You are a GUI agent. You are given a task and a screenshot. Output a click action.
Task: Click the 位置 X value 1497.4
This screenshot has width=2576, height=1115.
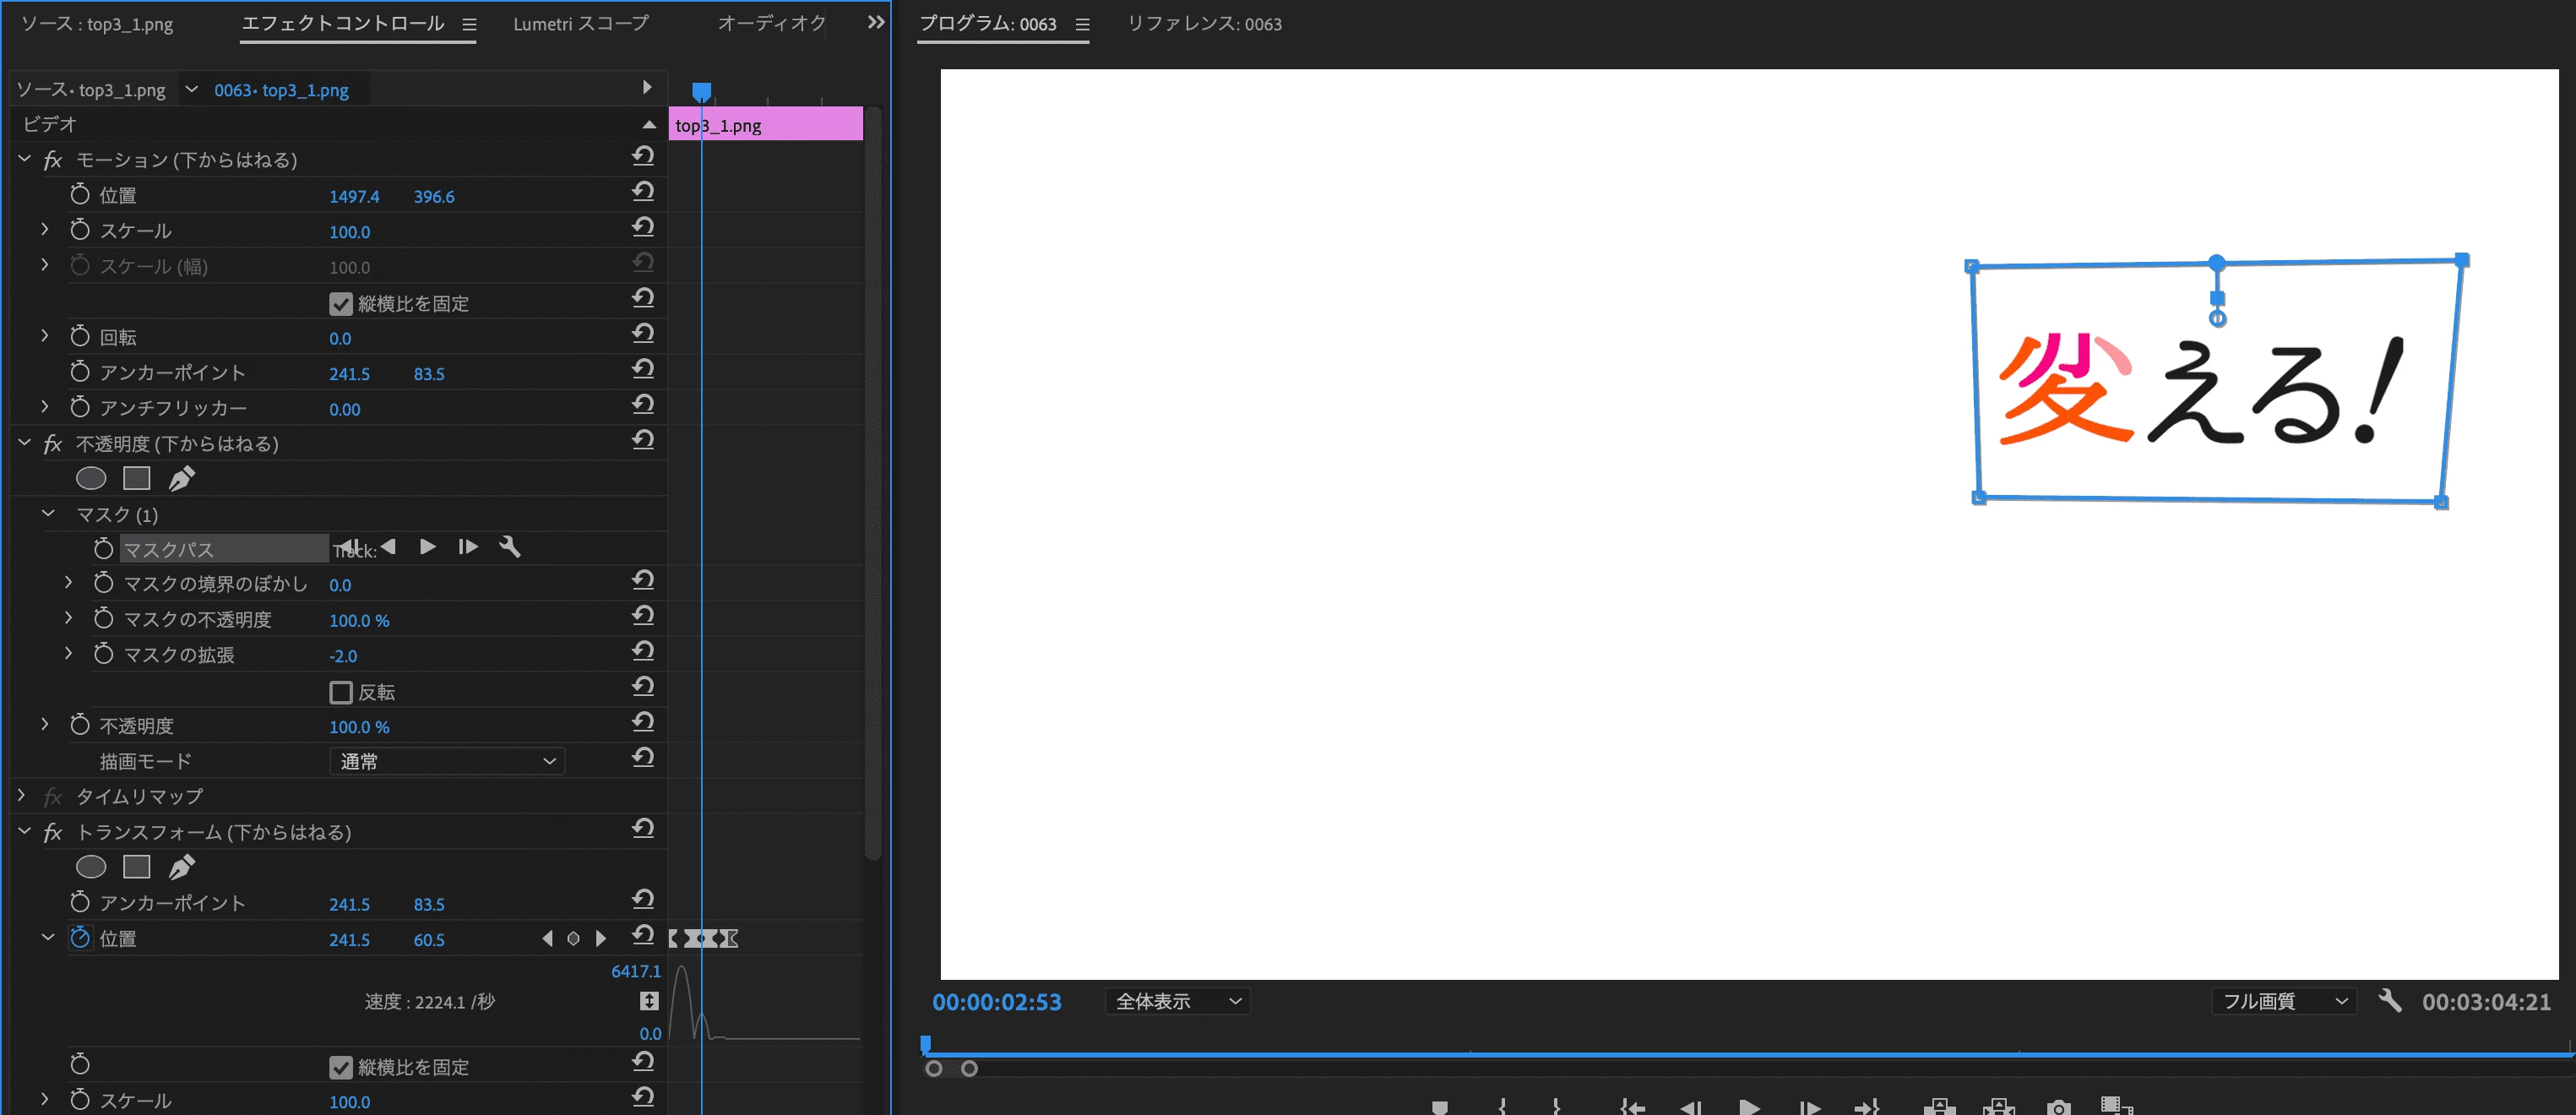[354, 197]
